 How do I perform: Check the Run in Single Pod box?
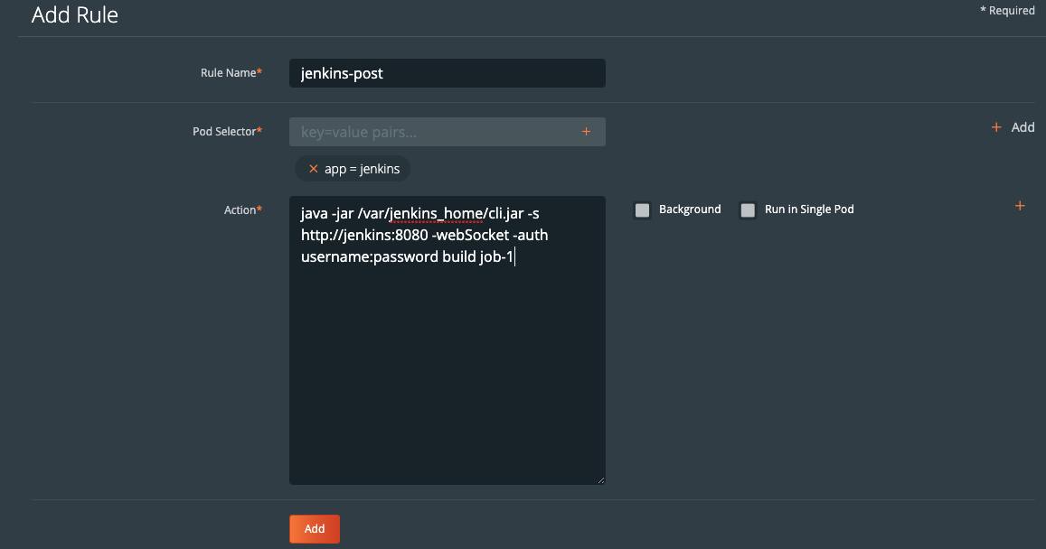click(748, 210)
